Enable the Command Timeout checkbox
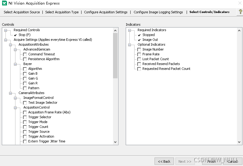 click(25, 54)
